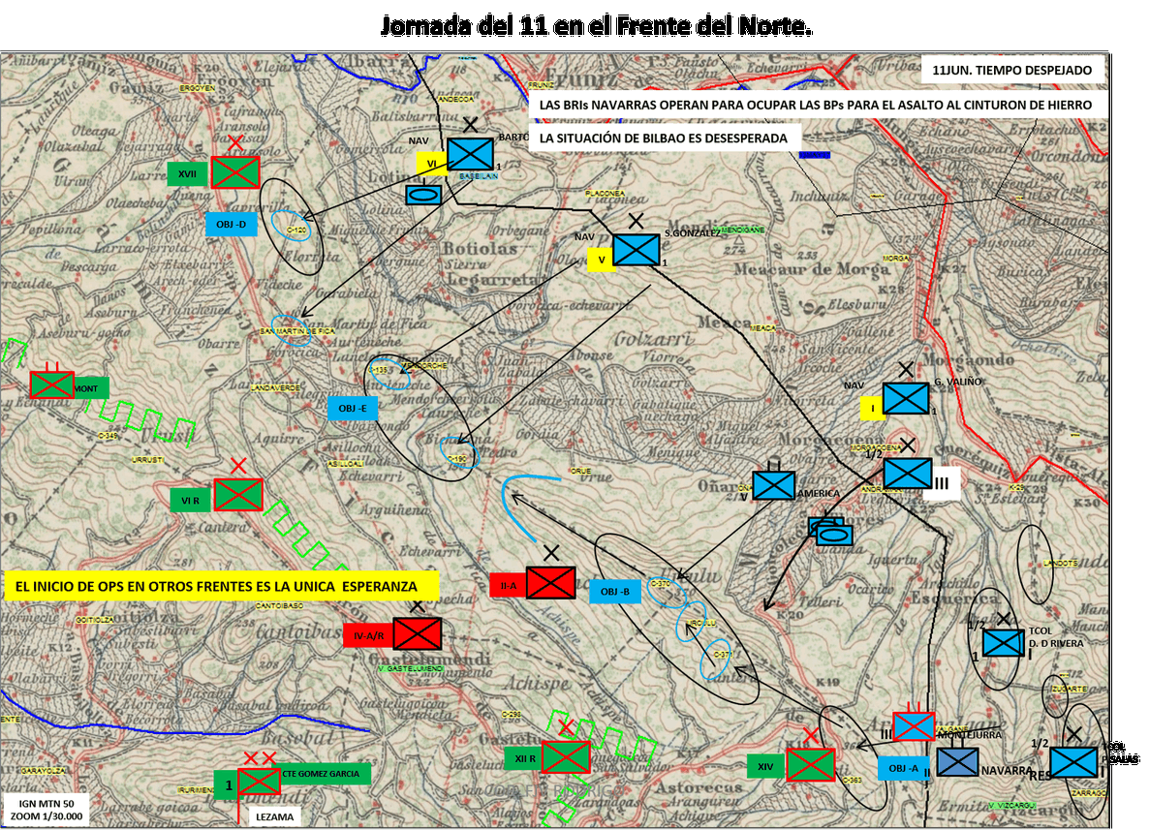
Task: Select the C-371 objective ellipse
Action: (x=716, y=660)
